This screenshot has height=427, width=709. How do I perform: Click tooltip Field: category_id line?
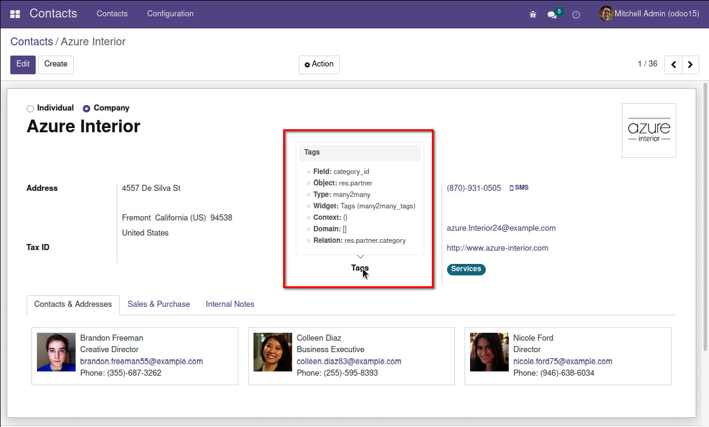(x=341, y=172)
